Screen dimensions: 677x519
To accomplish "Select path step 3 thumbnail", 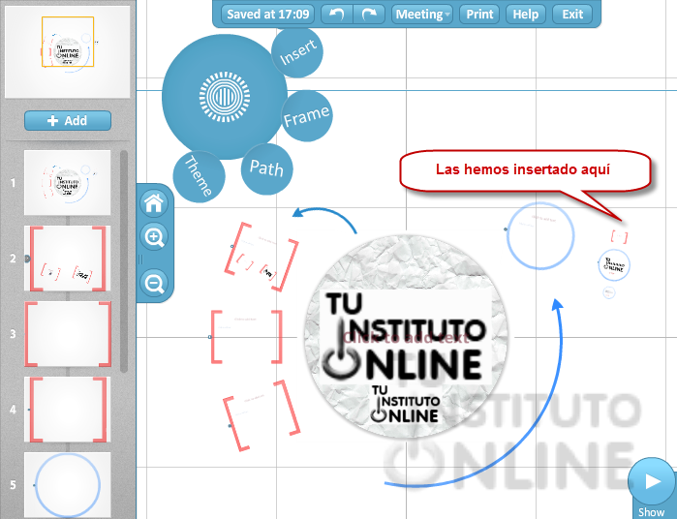I will click(x=68, y=334).
